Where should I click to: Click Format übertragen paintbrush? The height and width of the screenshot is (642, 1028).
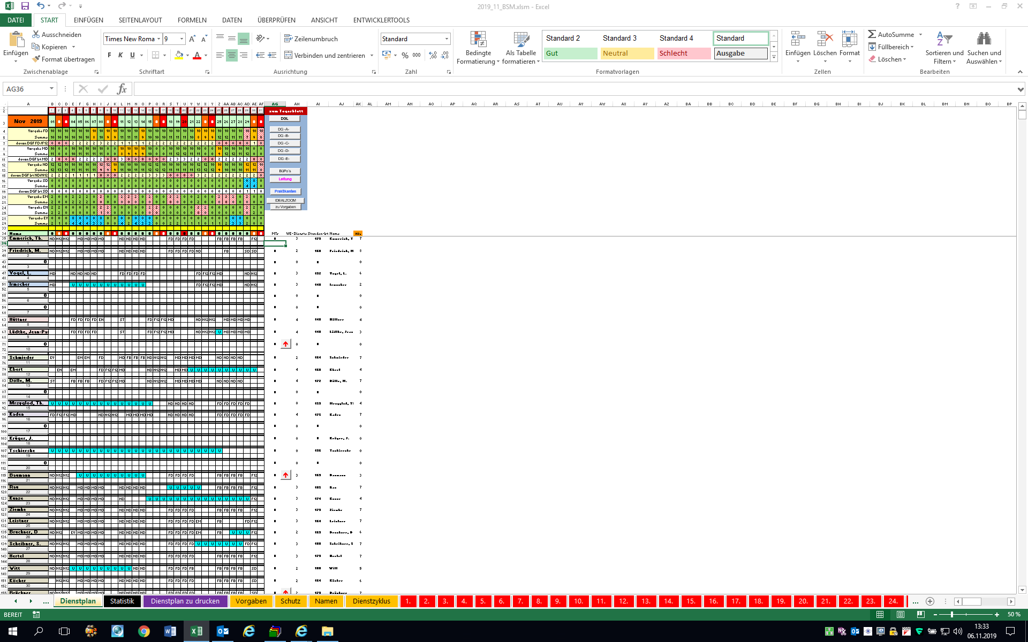[x=36, y=59]
